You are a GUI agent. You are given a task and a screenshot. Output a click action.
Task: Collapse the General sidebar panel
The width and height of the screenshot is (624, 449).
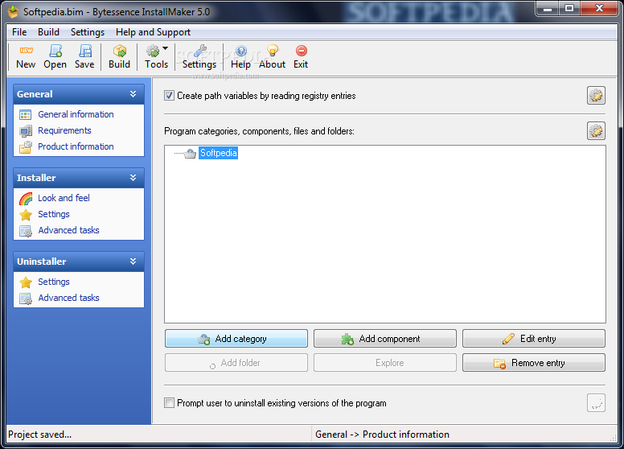(x=133, y=94)
